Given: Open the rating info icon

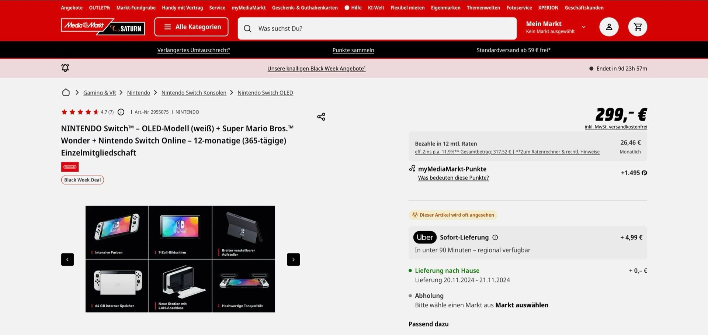Looking at the screenshot, I should tap(121, 112).
